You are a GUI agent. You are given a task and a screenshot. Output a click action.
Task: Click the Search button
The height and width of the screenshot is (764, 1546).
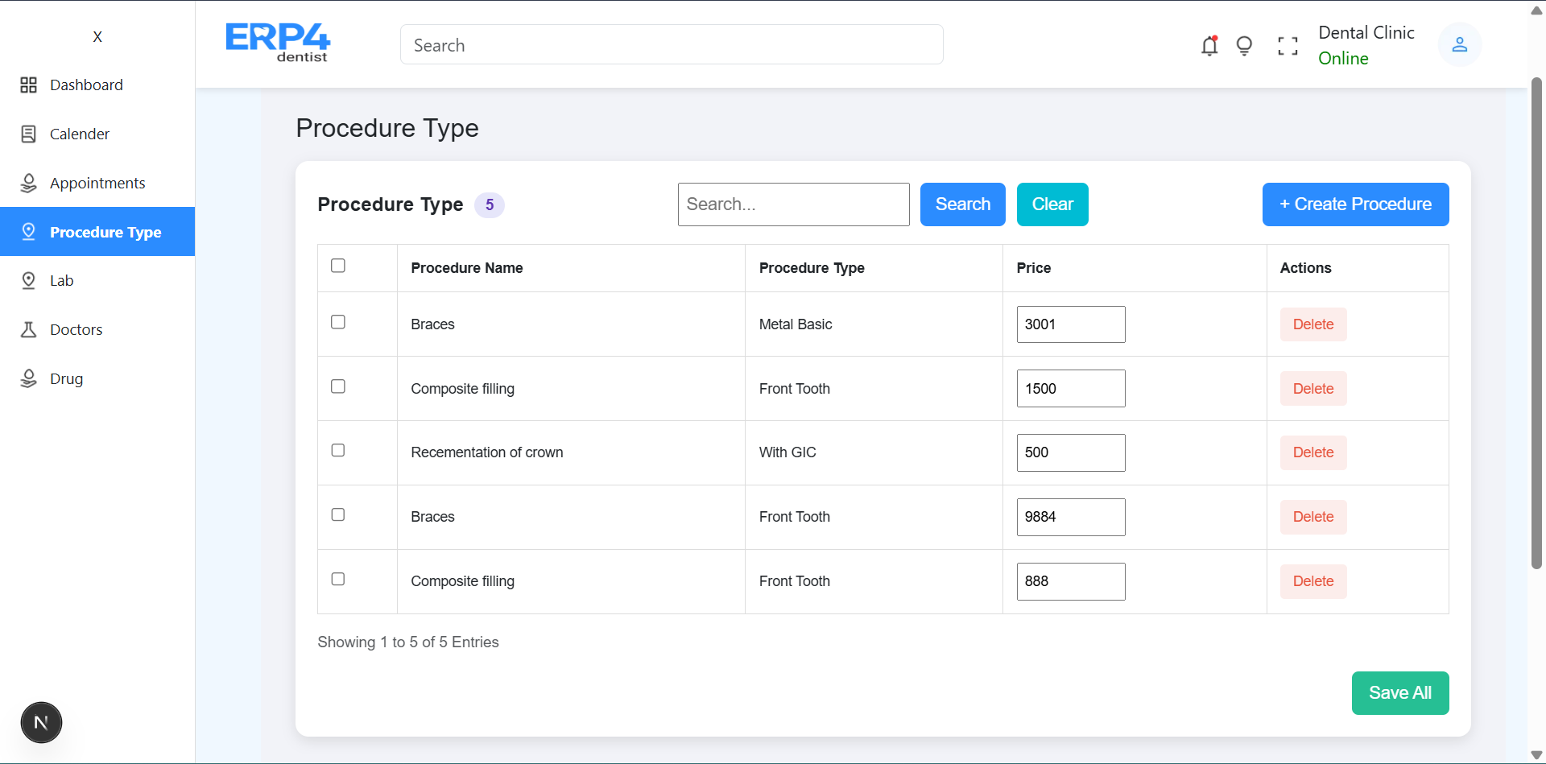[963, 204]
